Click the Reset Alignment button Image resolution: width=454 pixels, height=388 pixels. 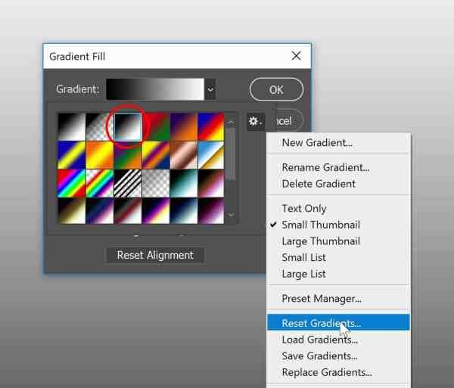pyautogui.click(x=155, y=255)
